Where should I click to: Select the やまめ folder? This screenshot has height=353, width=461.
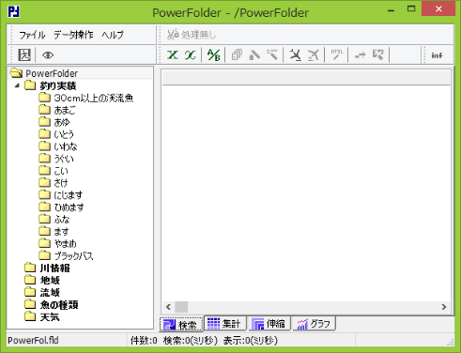point(66,244)
